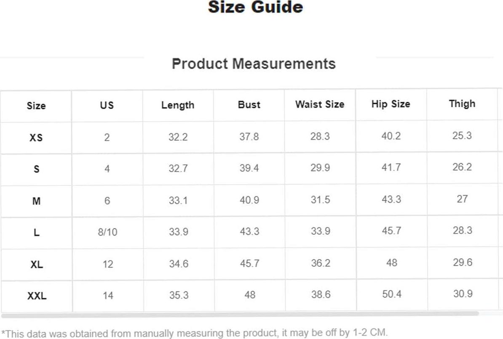Select the XS size row label

[x=36, y=138]
